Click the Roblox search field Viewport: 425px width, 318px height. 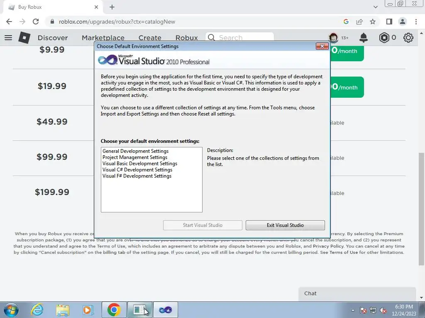(x=239, y=37)
